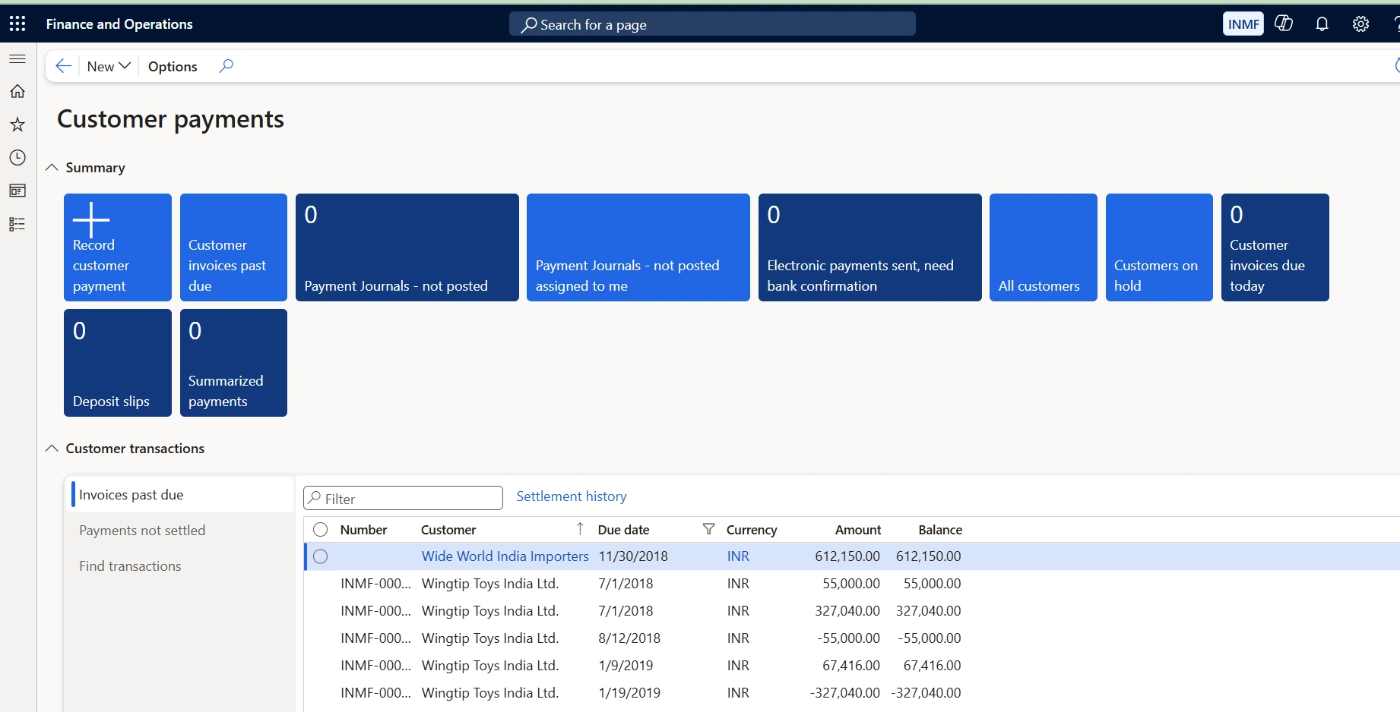Toggle select-all rows circle in header
1400x712 pixels.
321,529
